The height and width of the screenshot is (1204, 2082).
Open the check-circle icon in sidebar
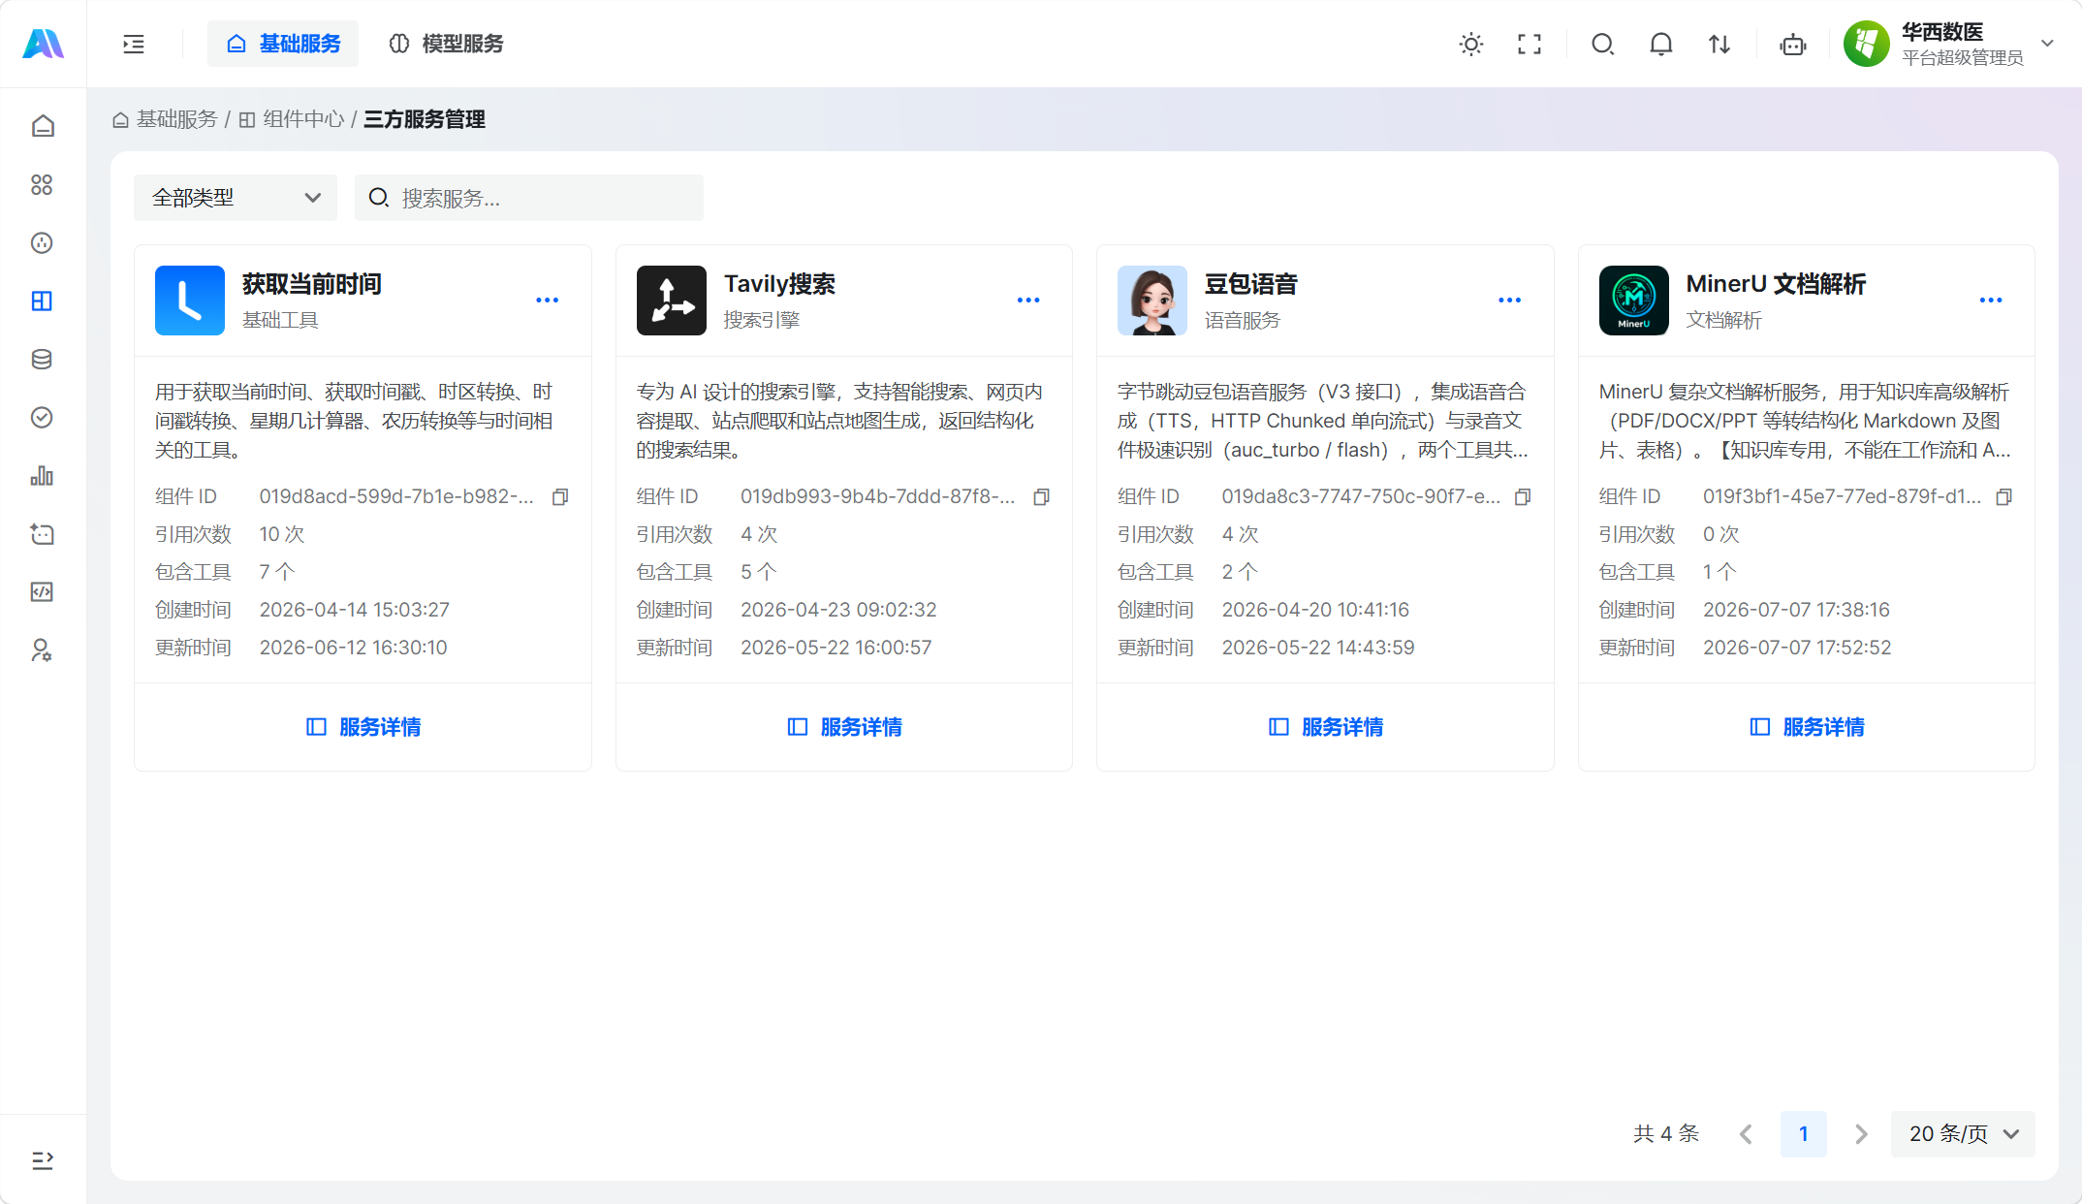click(42, 417)
